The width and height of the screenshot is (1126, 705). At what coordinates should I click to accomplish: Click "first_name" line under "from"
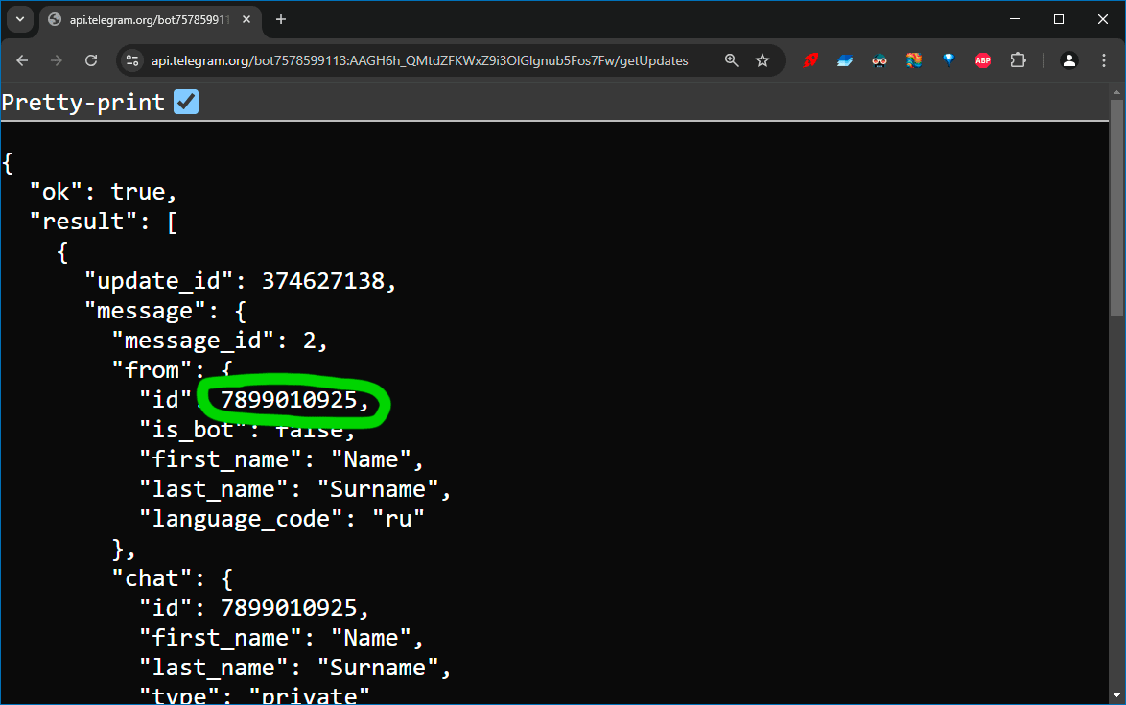pos(282,459)
